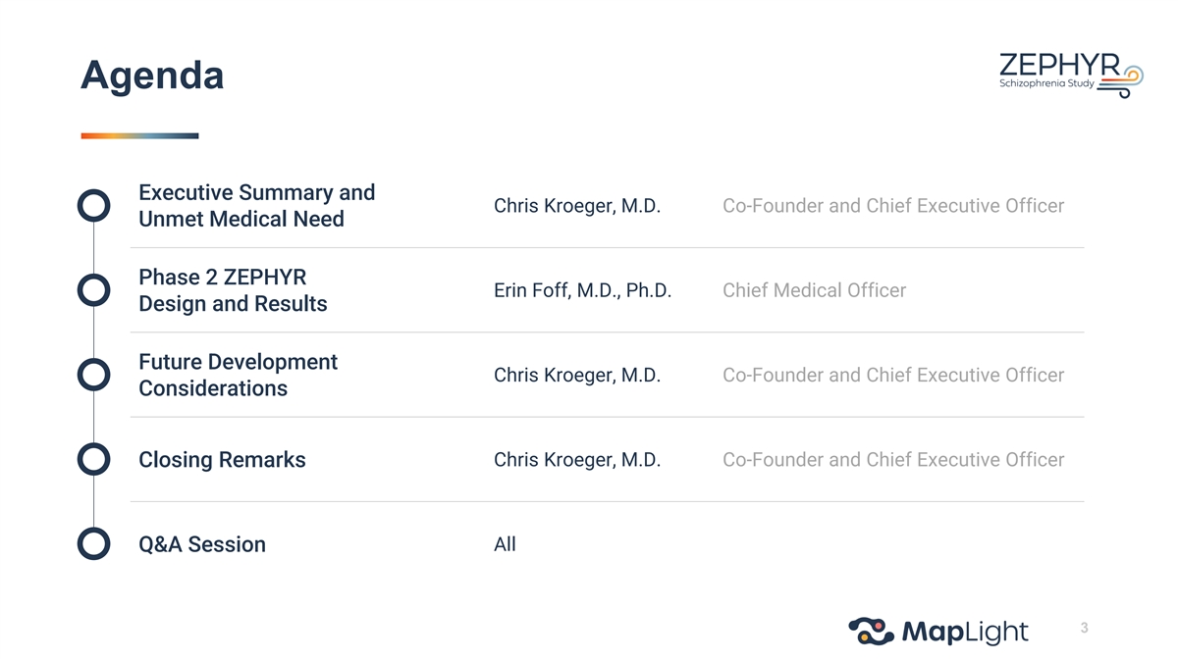Click the Agenda slide title
1178x662 pixels.
(x=152, y=75)
